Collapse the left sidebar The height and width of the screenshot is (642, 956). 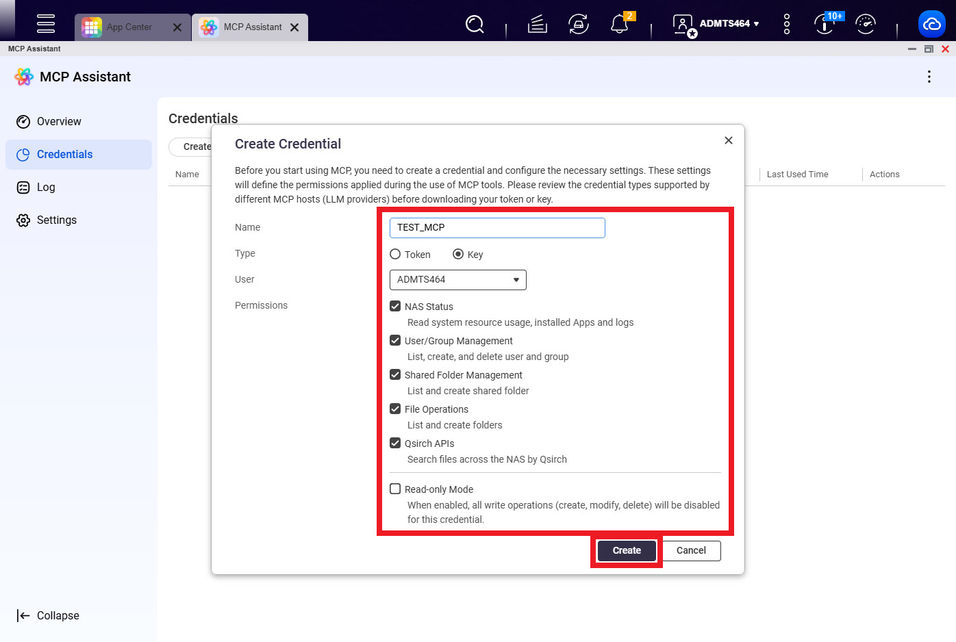click(48, 615)
